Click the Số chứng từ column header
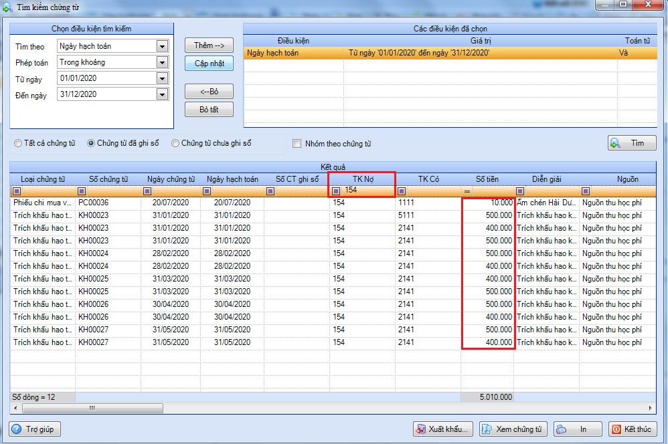Screen dimensions: 668x444 click(108, 179)
